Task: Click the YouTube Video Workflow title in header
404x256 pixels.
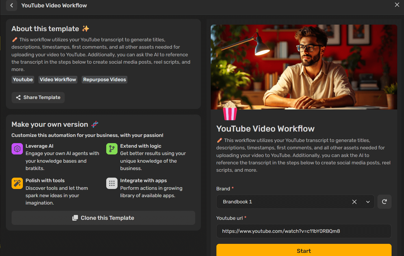Action: (54, 5)
